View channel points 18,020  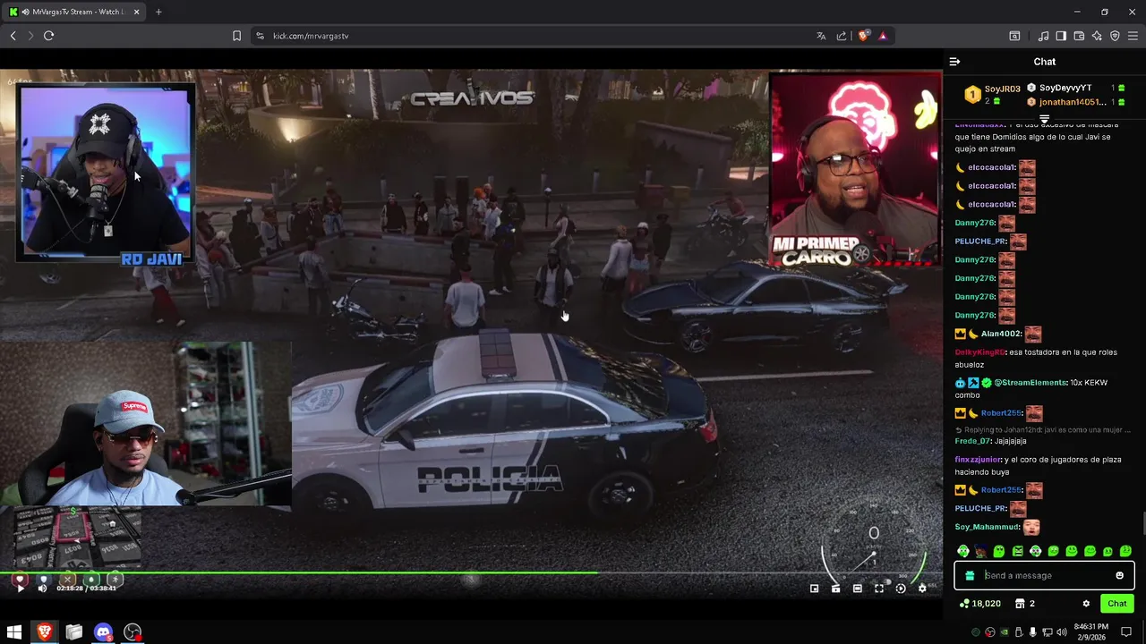coord(979,604)
